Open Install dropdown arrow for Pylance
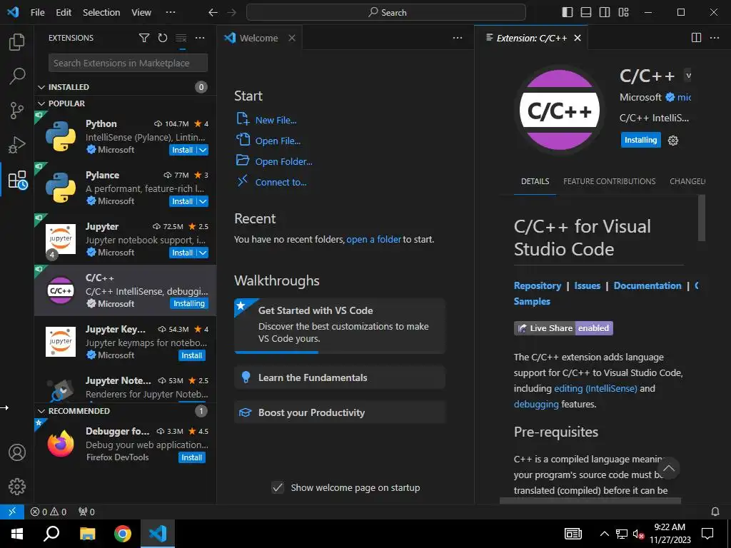 (203, 201)
